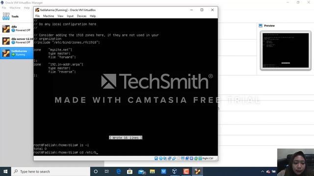Click file "forward" line in terminal
The width and height of the screenshot is (314, 176).
point(62,57)
